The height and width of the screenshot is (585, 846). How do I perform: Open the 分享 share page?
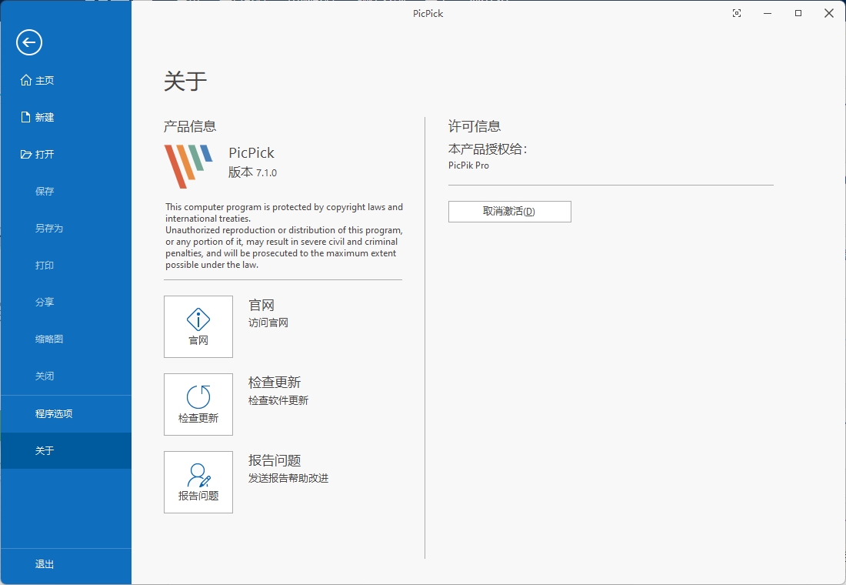pyautogui.click(x=45, y=303)
